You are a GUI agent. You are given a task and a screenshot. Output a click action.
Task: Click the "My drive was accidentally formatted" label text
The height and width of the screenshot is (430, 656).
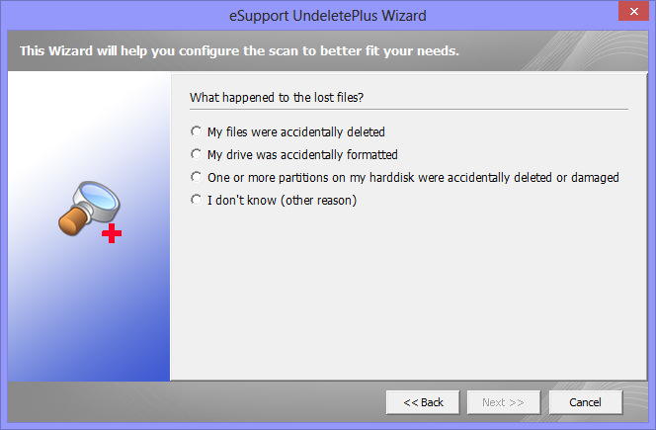302,154
